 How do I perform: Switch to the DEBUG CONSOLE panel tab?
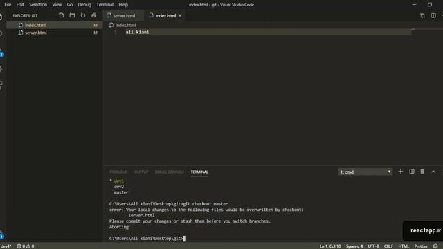169,172
